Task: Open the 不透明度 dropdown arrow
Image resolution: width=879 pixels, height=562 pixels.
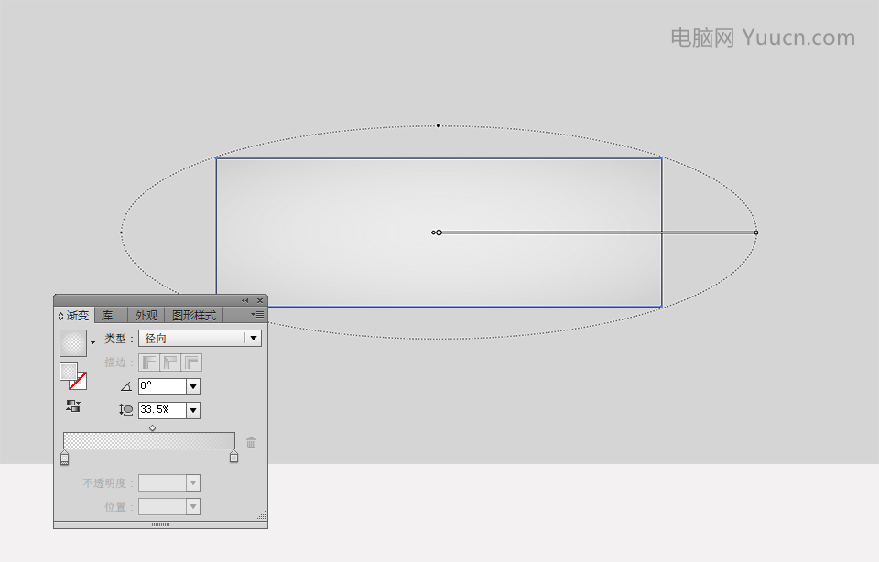Action: point(193,483)
